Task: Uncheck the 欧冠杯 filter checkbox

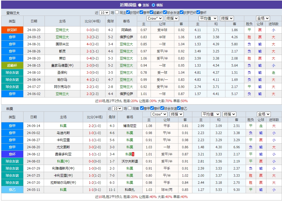Action: [x=128, y=12]
